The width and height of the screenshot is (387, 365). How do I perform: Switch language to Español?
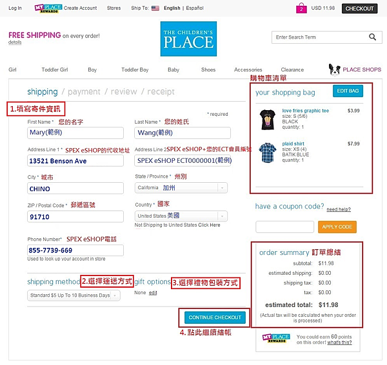(x=195, y=8)
